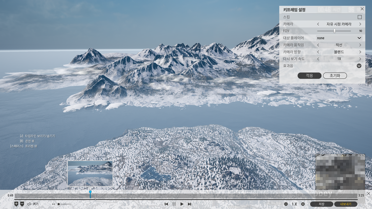Decrease 다시 보기 속도 value
Screen dimensions: 372x209
pyautogui.click(x=318, y=59)
